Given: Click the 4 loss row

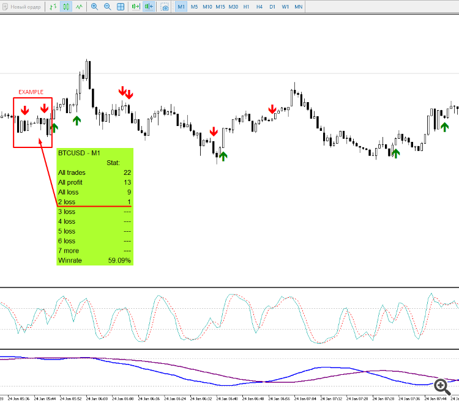Looking at the screenshot, I should pos(94,221).
